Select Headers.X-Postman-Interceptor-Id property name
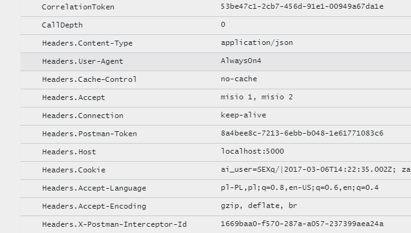Screen dimensions: 411x233 point(114,224)
